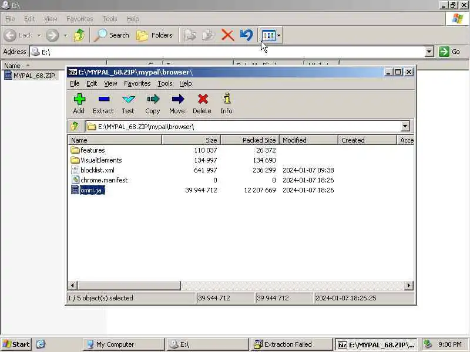Switch to E:\ taskbar button

click(x=208, y=344)
